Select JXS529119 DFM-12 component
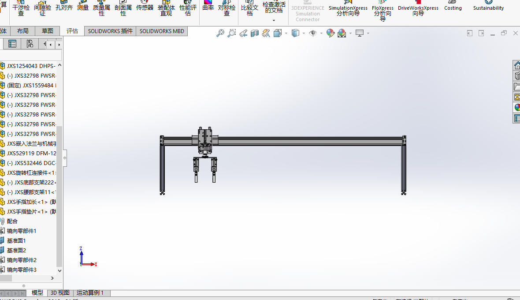Viewport: 520px width, 300px height. 29,154
